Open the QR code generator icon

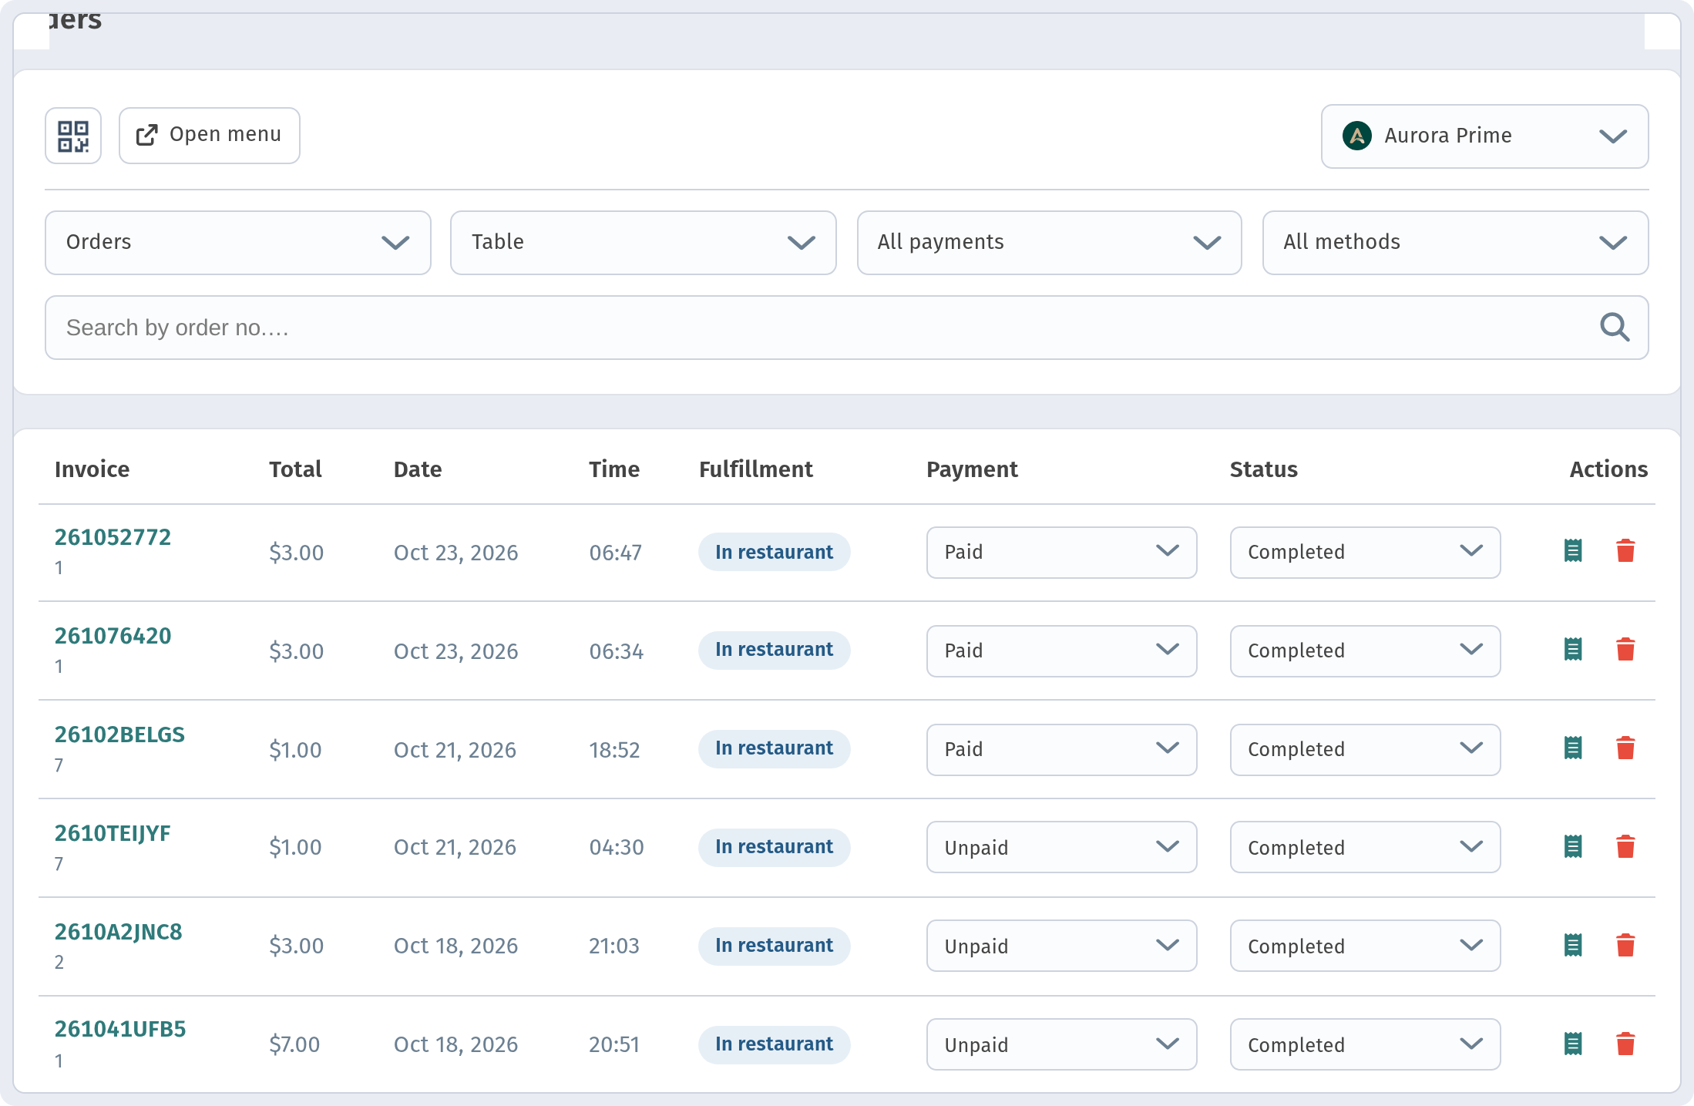tap(73, 136)
